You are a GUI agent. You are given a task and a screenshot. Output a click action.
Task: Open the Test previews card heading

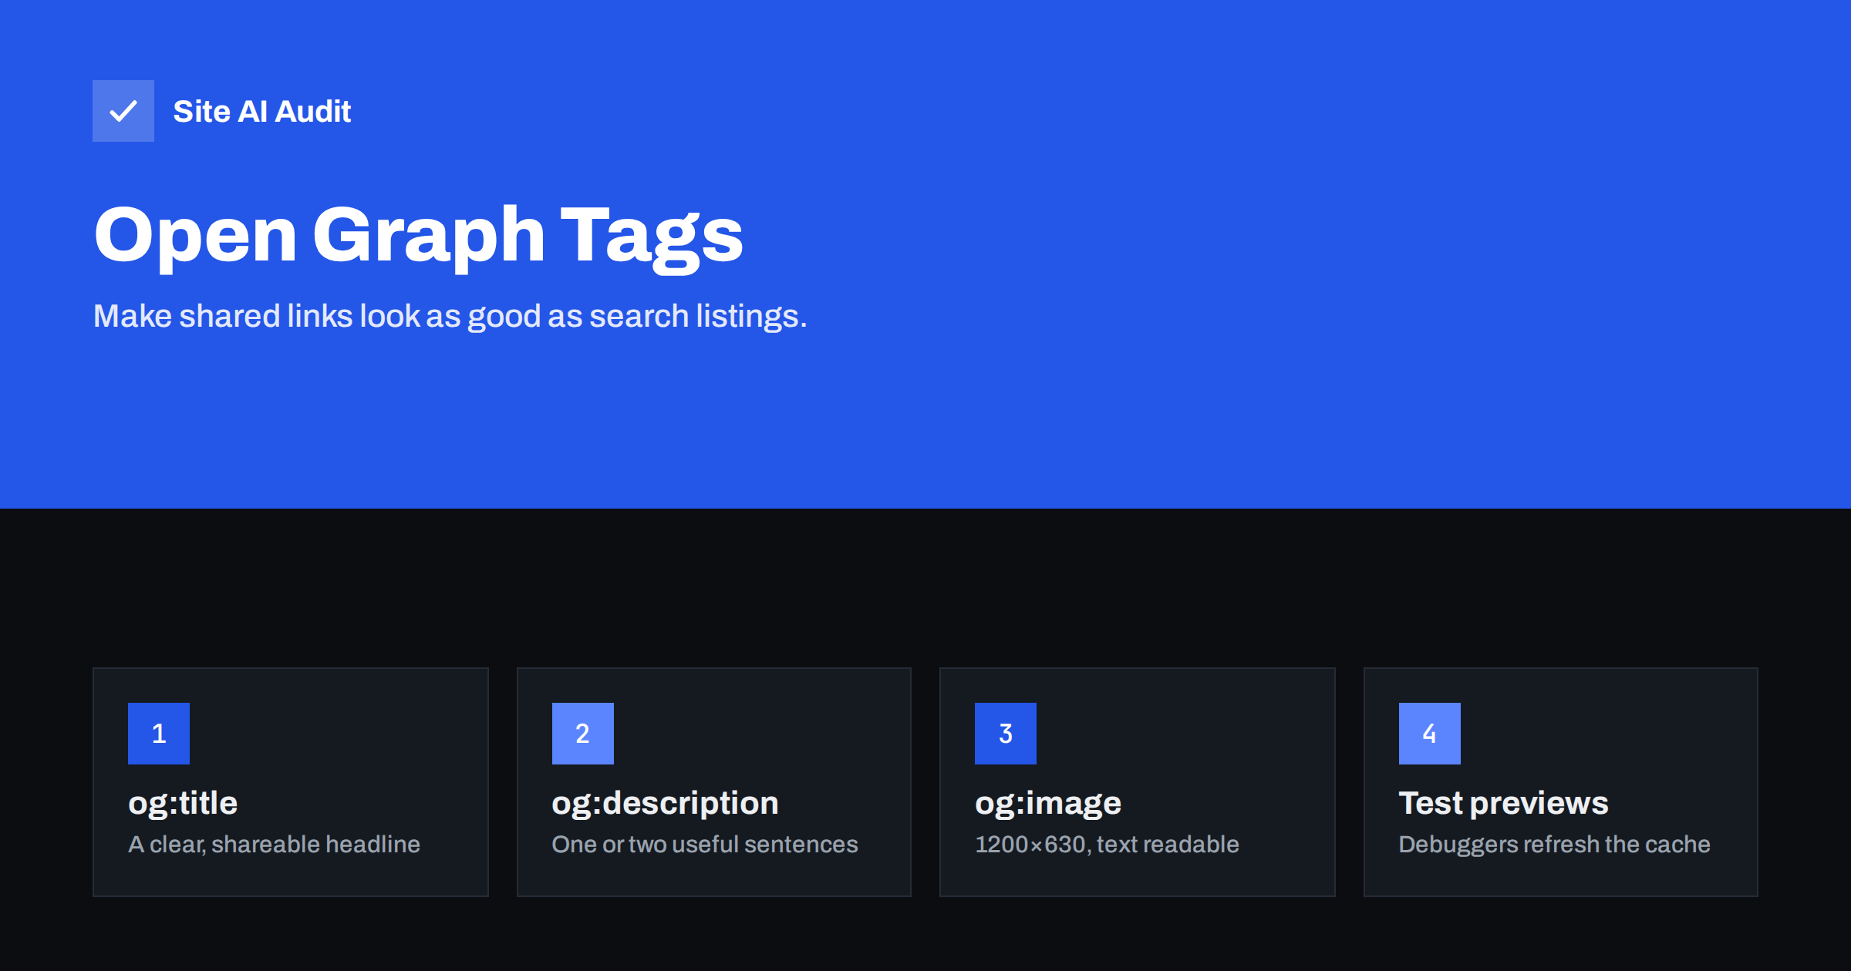1504,803
